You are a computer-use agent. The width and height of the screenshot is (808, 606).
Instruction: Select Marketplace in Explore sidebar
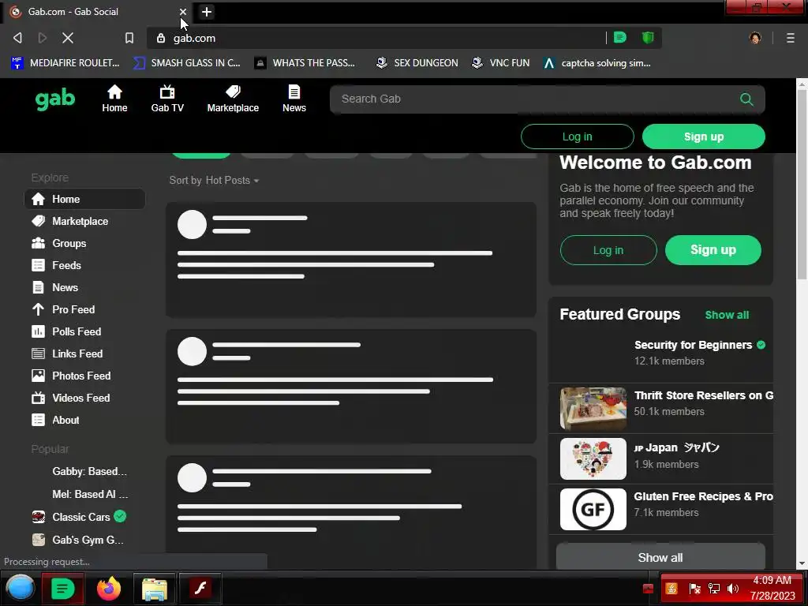click(85, 221)
